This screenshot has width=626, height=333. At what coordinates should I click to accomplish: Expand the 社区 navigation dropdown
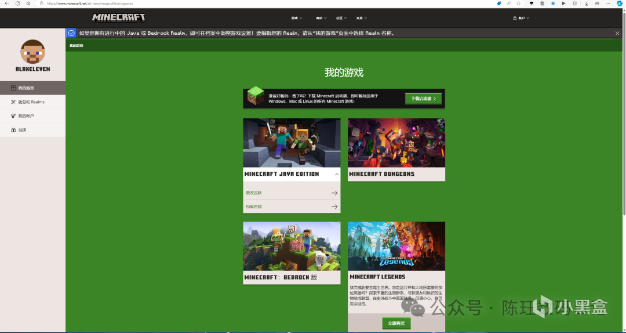coord(341,18)
